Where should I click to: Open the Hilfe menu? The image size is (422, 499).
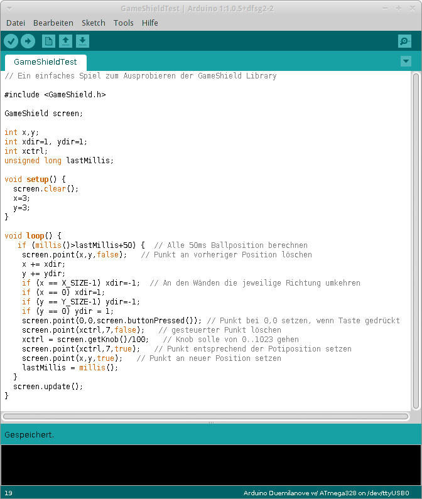[150, 23]
